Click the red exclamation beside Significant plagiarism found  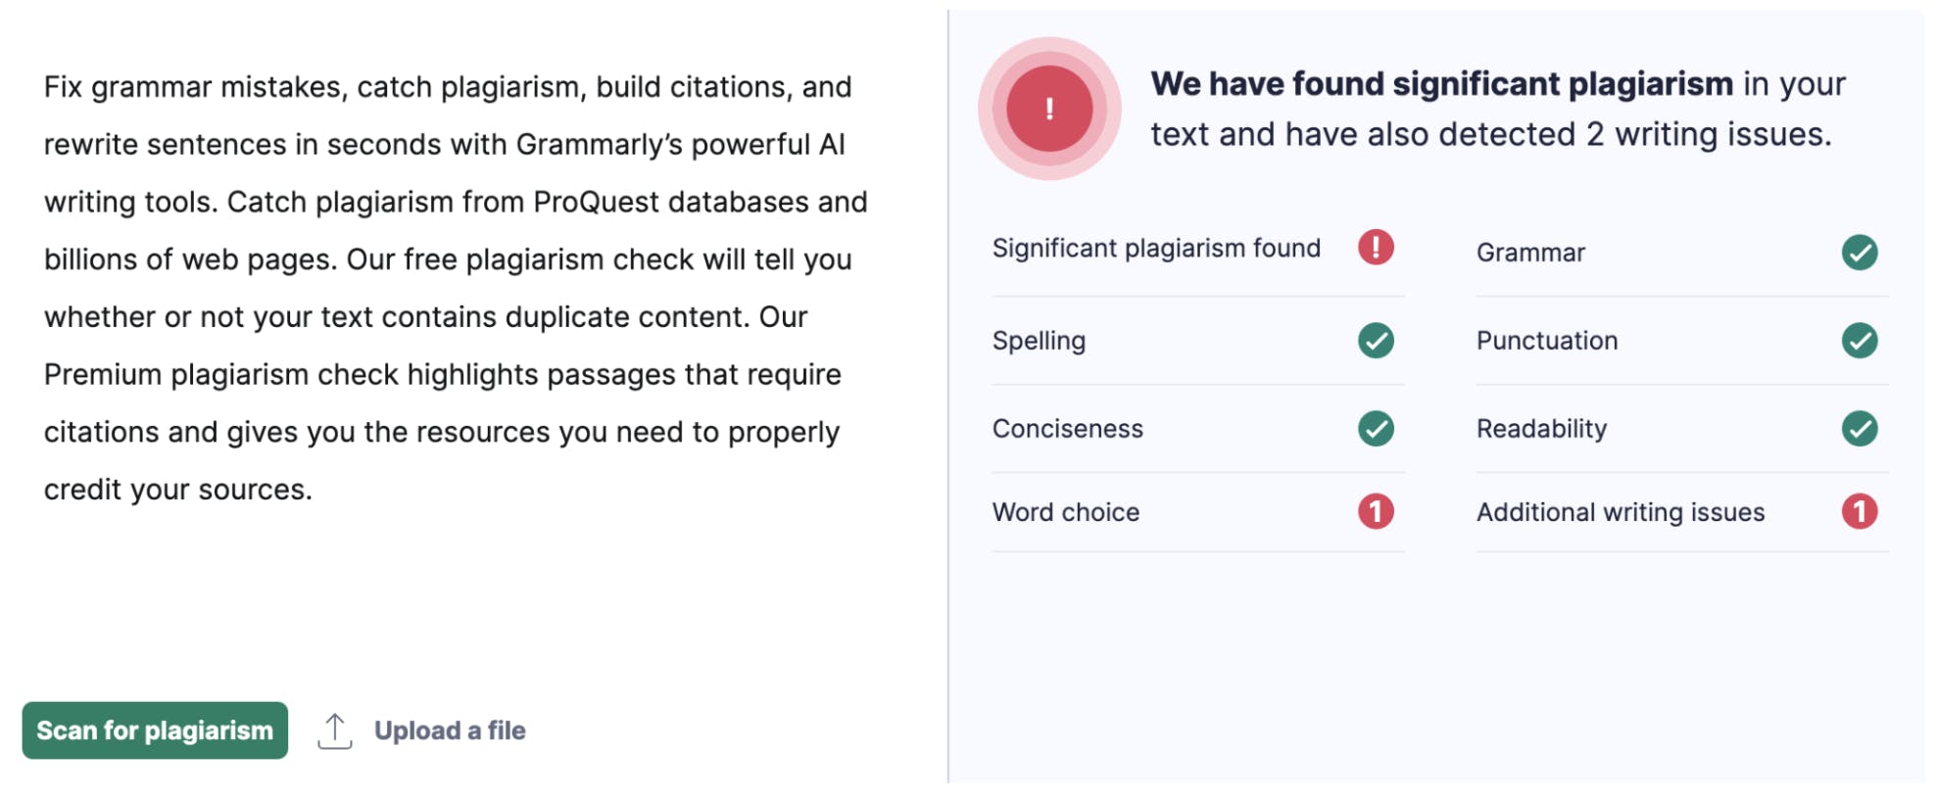1376,248
